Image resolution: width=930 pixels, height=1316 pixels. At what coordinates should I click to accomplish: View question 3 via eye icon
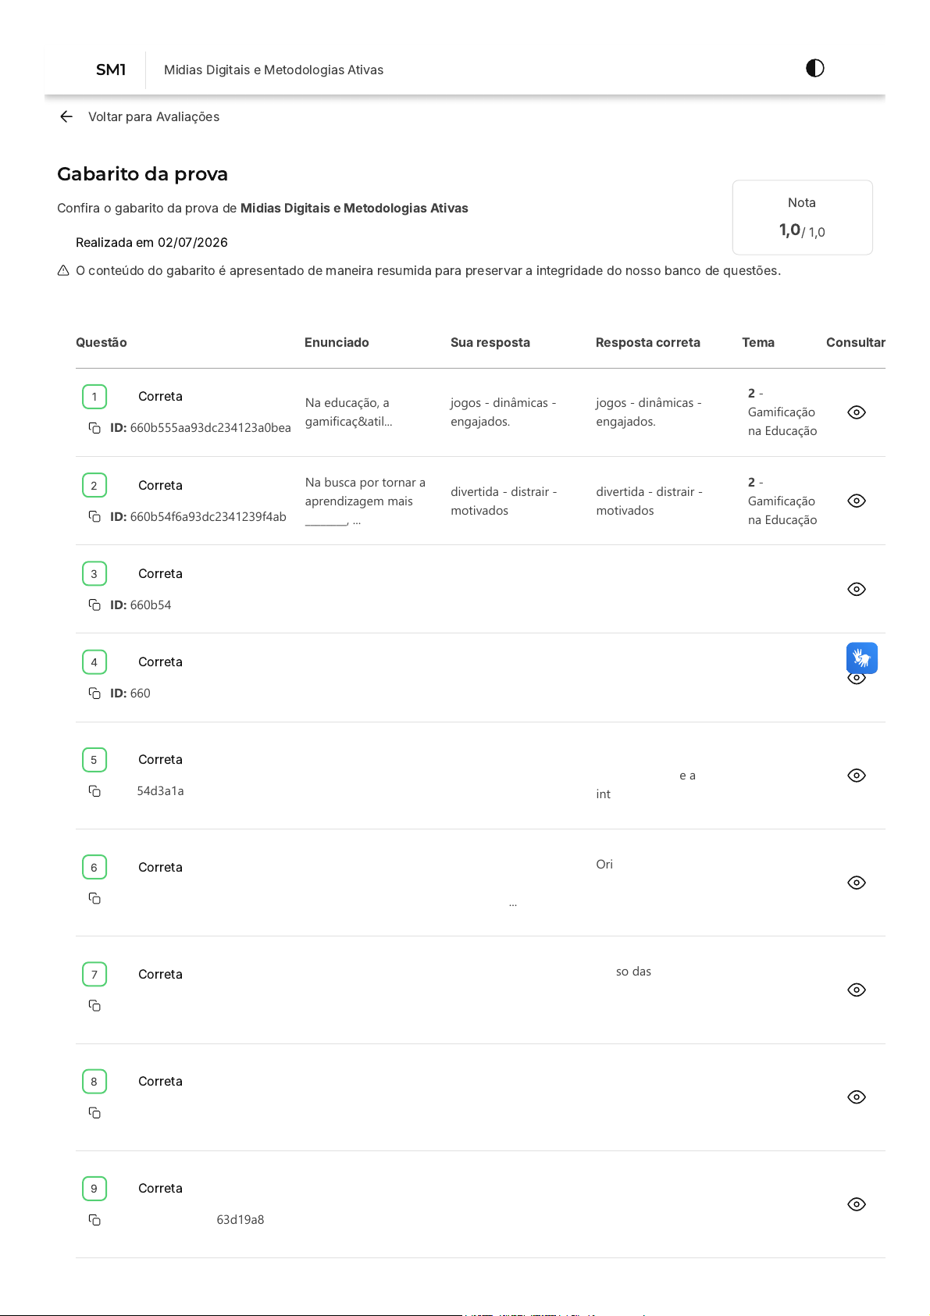[x=857, y=589]
